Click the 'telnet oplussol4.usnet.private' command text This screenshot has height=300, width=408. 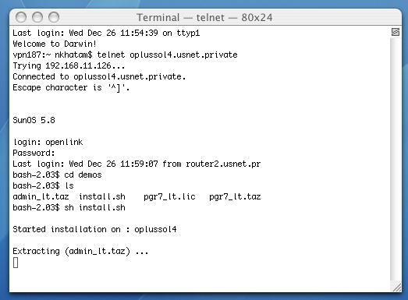(x=167, y=55)
